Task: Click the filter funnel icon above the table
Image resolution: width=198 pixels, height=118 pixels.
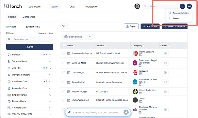Action: (x=64, y=26)
